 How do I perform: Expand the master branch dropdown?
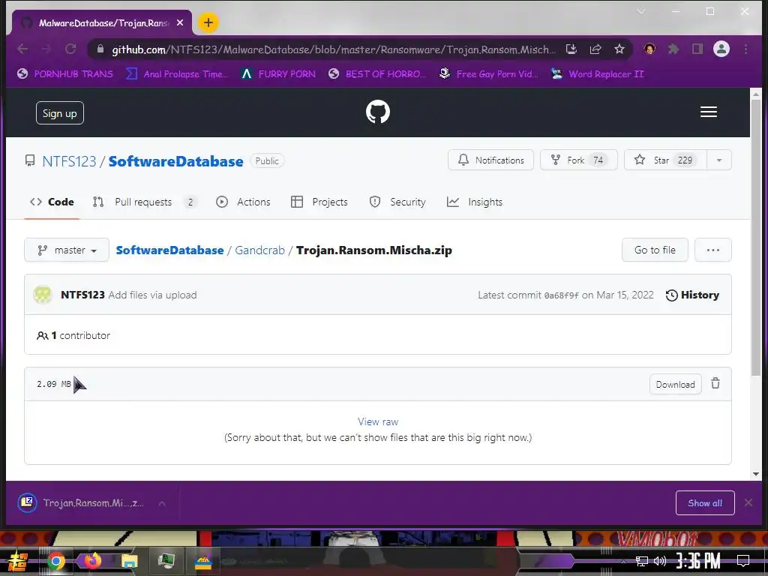[x=67, y=250]
